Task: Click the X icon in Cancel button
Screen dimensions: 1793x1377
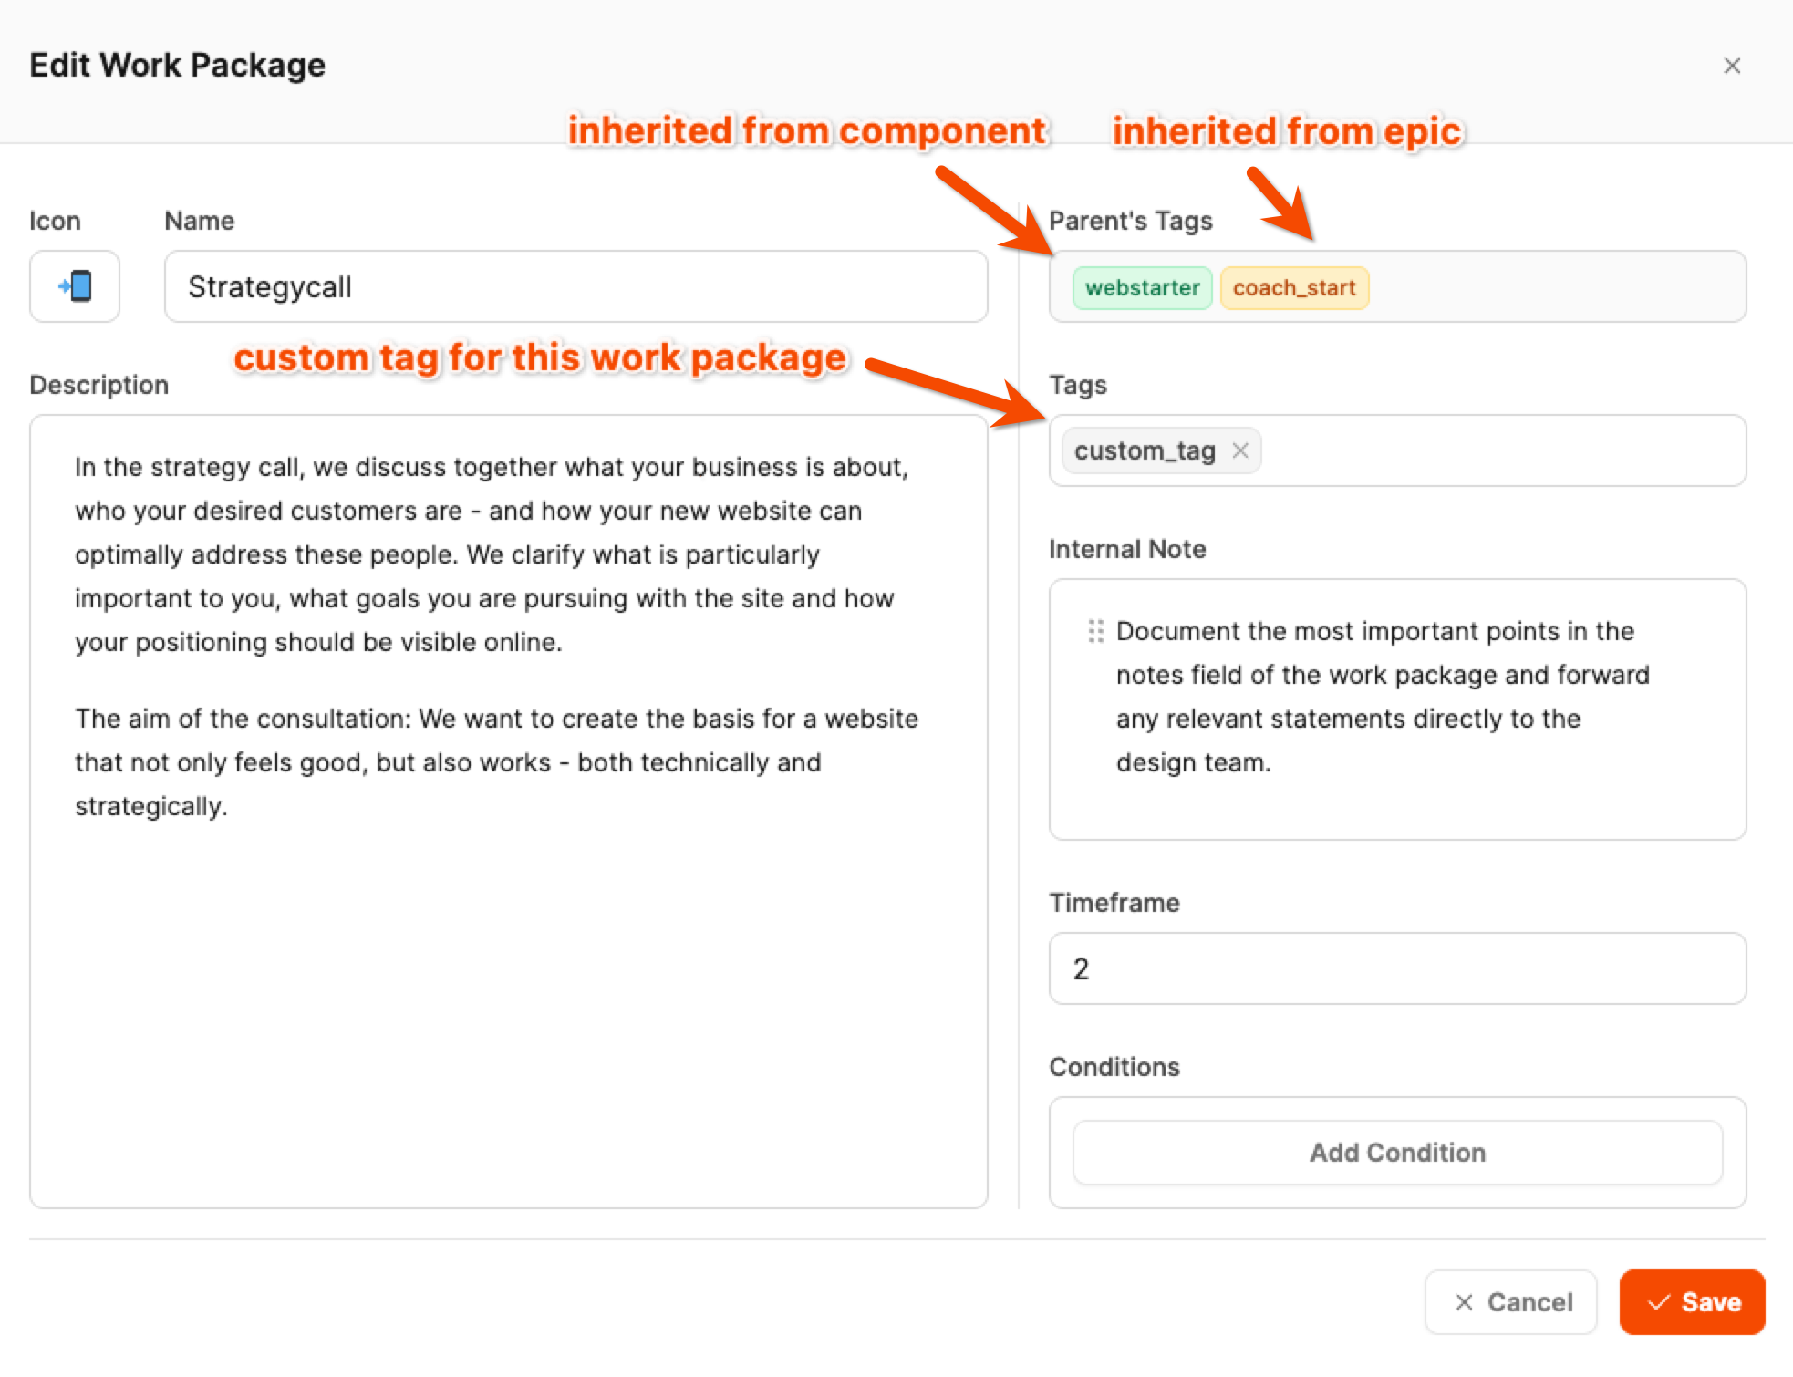Action: point(1464,1302)
